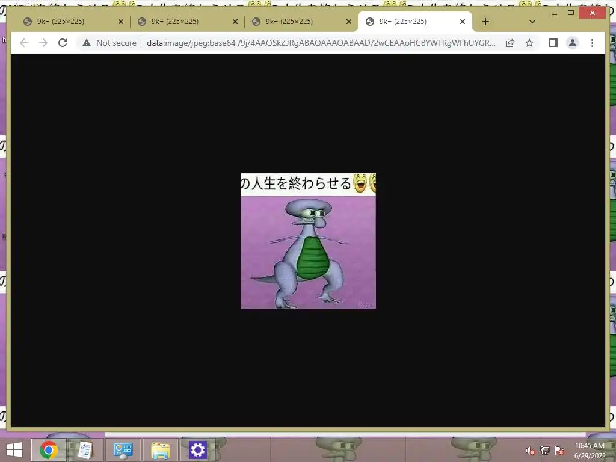Screen dimensions: 616x462
Task: Close the second 9k= tab
Action: [x=235, y=22]
